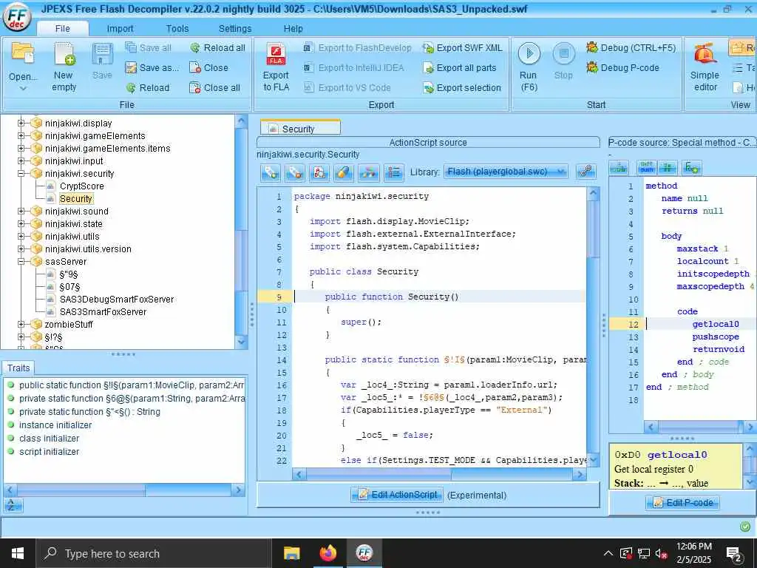Expand the ninjakiwi.utils.version package
Viewport: 757px width, 568px height.
click(21, 248)
